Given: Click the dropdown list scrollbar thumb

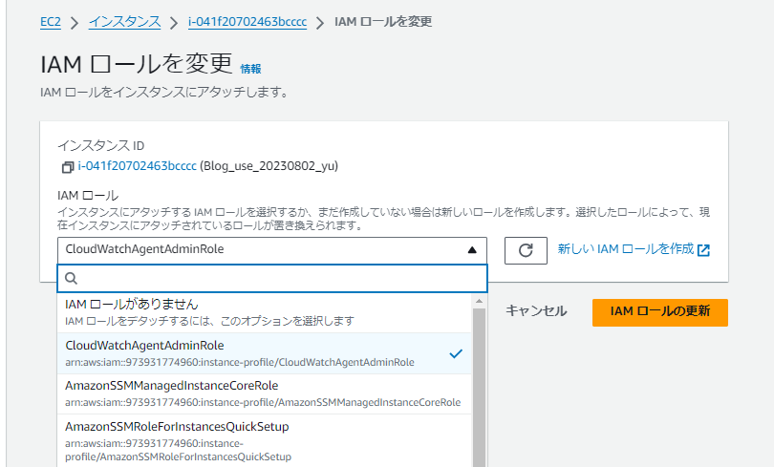Looking at the screenshot, I should pos(479,387).
